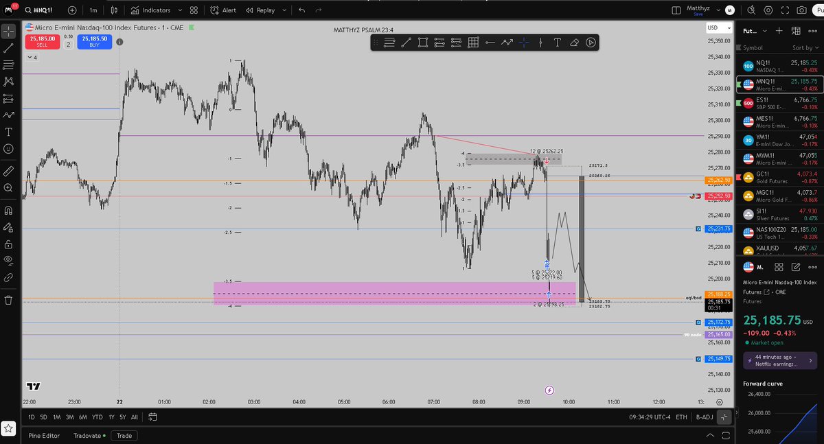This screenshot has width=824, height=444.
Task: Open the 1m interval selector
Action: (x=93, y=10)
